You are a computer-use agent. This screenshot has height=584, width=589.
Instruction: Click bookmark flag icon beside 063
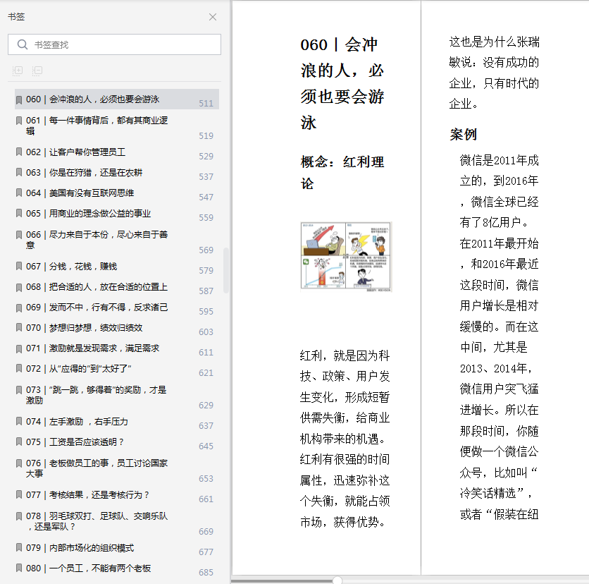click(19, 173)
